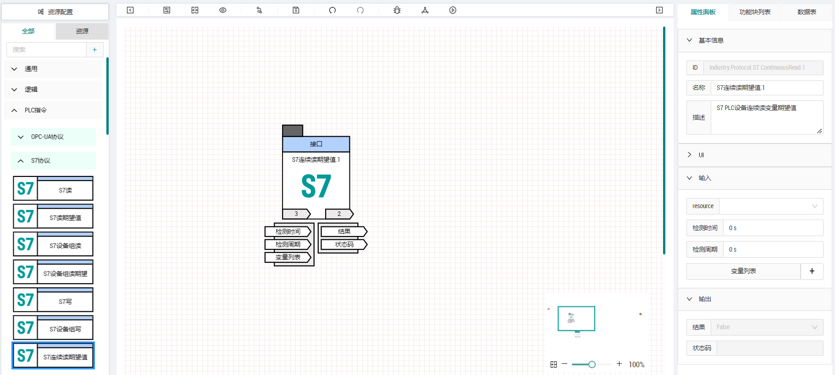Viewport: 835px width, 375px height.
Task: Collapse the right panel with arrow icon
Action: tap(659, 10)
